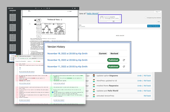170x112 pixels.
Task: Click browser back arrow in GitHub window
Action: [x=15, y=58]
